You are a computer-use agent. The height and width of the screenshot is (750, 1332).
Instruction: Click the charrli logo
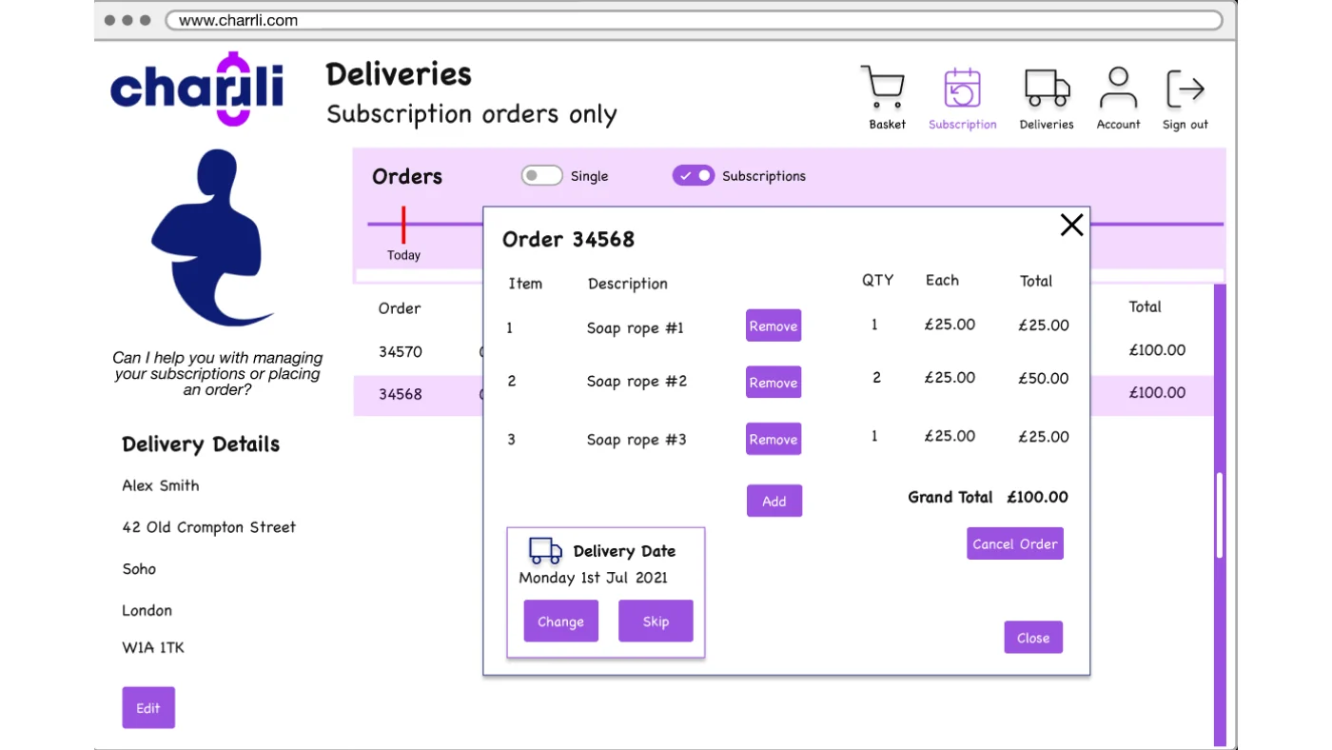coord(197,89)
